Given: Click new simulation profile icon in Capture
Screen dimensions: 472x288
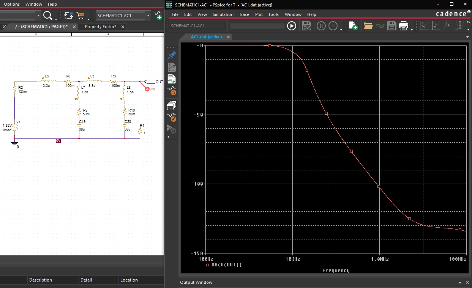Looking at the screenshot, I should tap(158, 16).
